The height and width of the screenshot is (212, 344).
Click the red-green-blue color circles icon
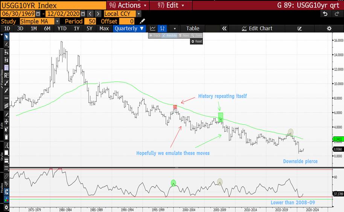coord(6,200)
